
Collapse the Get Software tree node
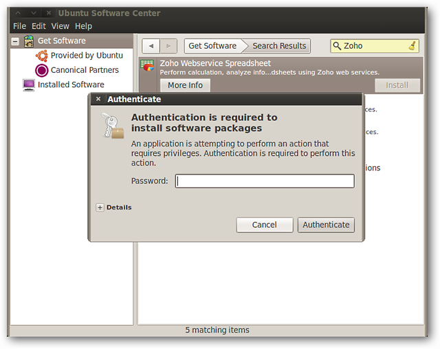[15, 42]
